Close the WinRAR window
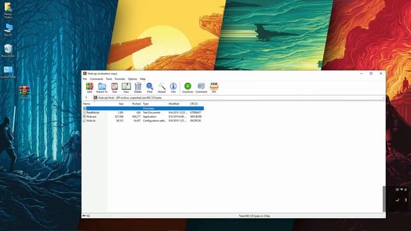The width and height of the screenshot is (411, 231). coord(381,74)
